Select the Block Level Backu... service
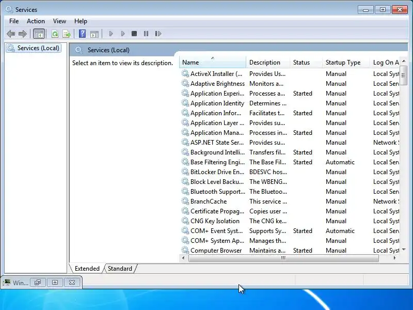The height and width of the screenshot is (310, 413). (x=217, y=182)
